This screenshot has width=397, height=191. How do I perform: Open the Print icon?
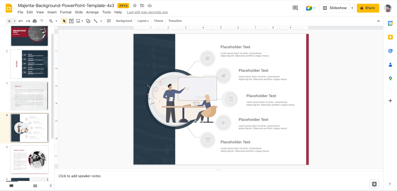coord(35,21)
